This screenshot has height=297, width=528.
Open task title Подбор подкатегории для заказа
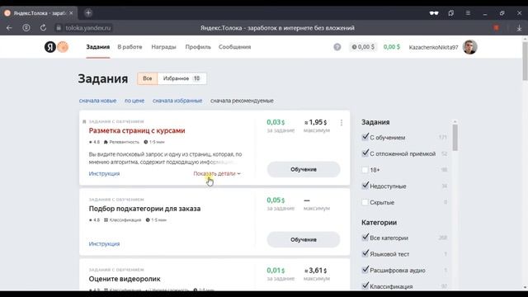click(145, 209)
